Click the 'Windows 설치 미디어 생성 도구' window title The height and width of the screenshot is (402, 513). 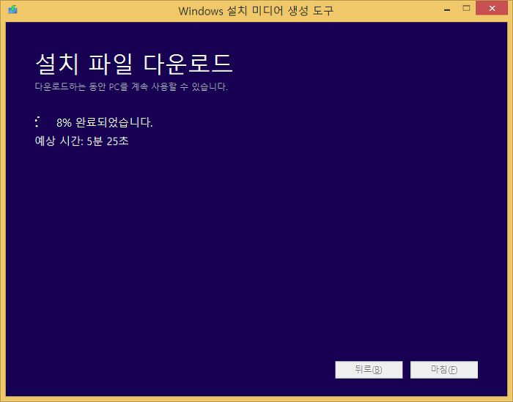256,11
